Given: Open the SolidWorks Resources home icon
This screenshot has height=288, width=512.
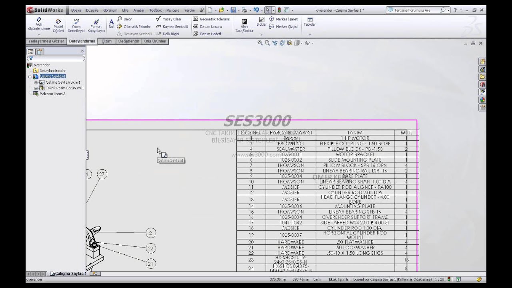Looking at the screenshot, I should [482, 62].
